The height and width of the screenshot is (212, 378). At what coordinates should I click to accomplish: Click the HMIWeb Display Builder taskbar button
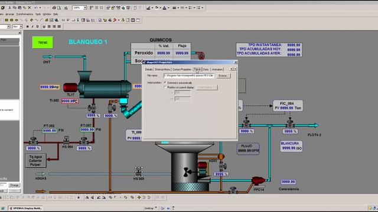pos(25,208)
